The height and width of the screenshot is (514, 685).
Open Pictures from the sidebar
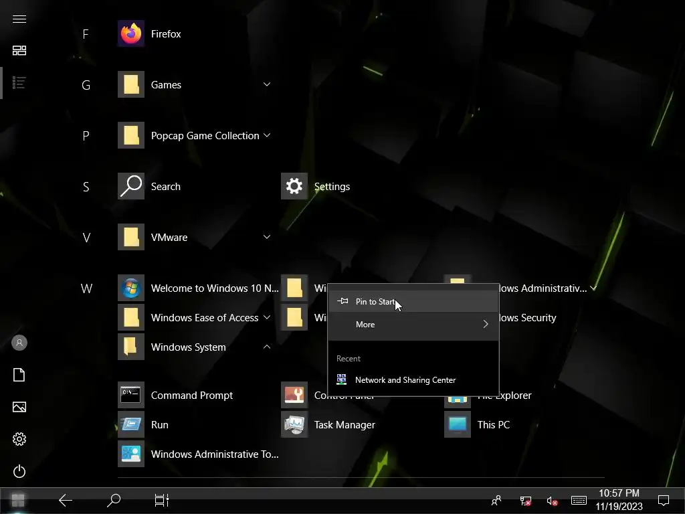coord(19,407)
